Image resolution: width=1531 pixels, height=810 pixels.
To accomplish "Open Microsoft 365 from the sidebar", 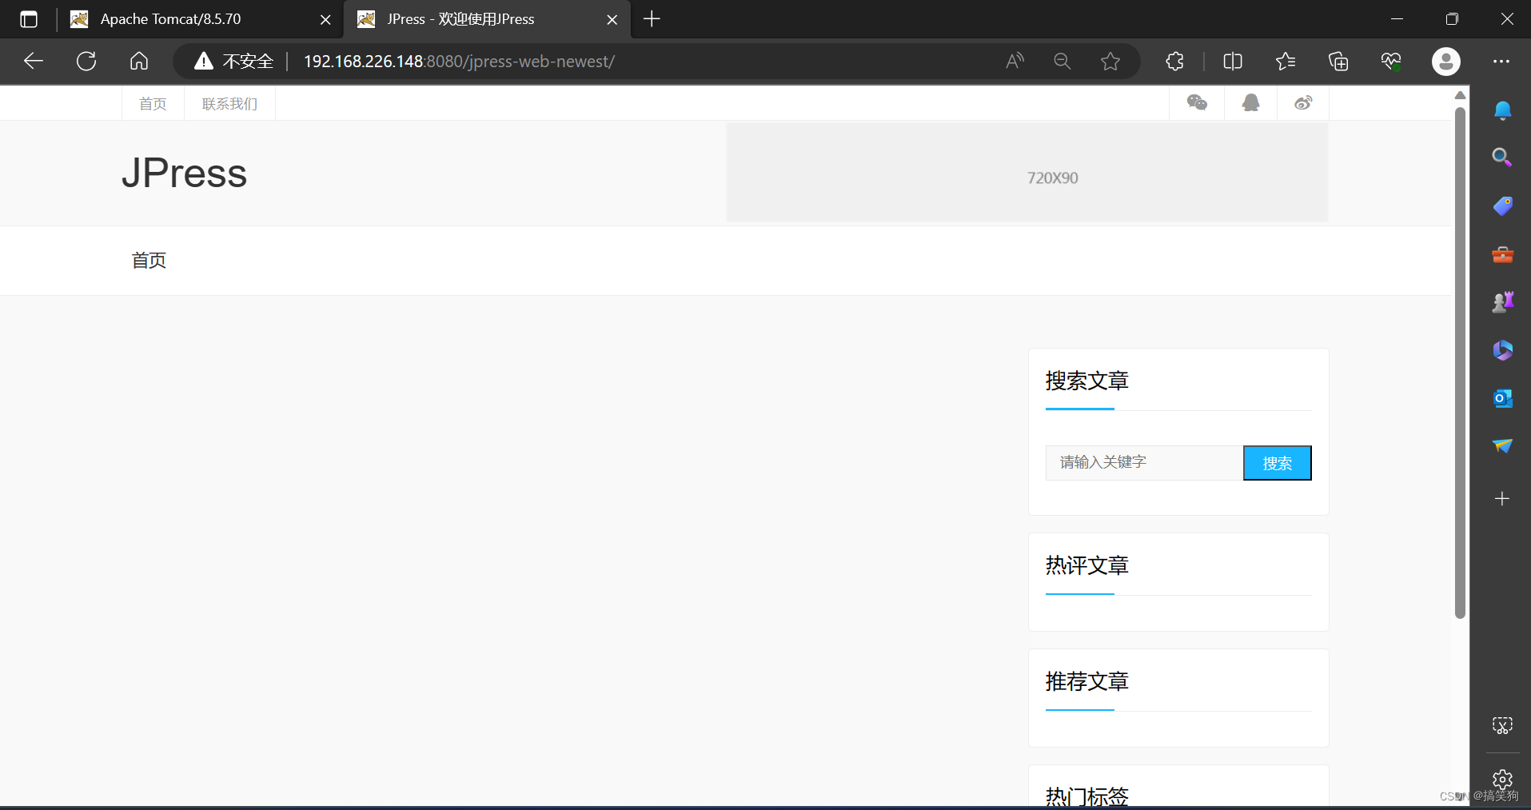I will point(1502,349).
